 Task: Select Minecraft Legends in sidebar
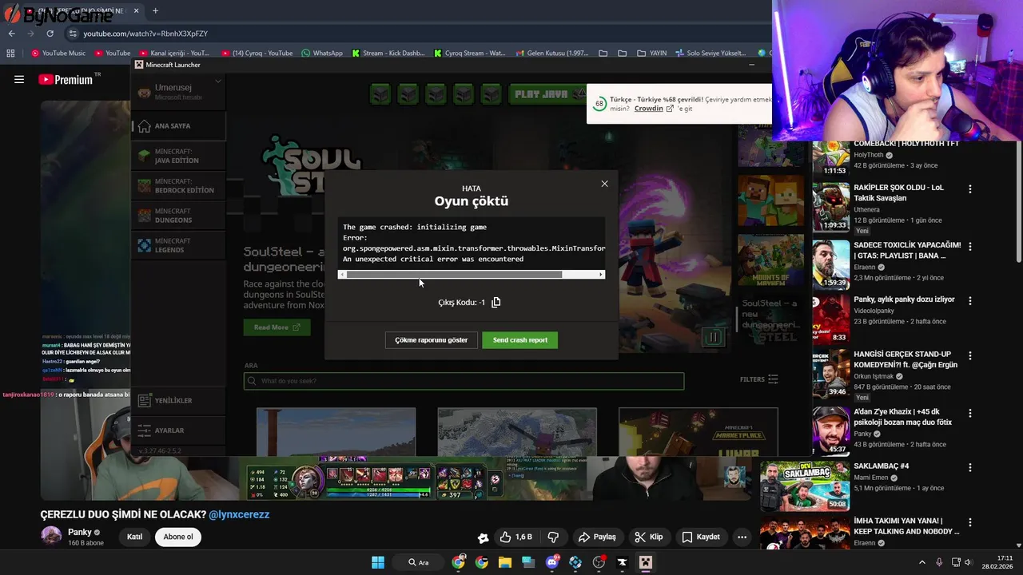[x=179, y=245]
